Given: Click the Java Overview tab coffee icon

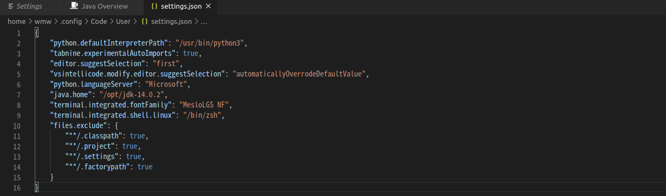Looking at the screenshot, I should 74,7.
